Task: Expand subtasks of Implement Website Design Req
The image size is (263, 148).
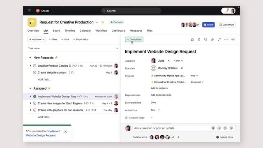Action: click(30, 97)
